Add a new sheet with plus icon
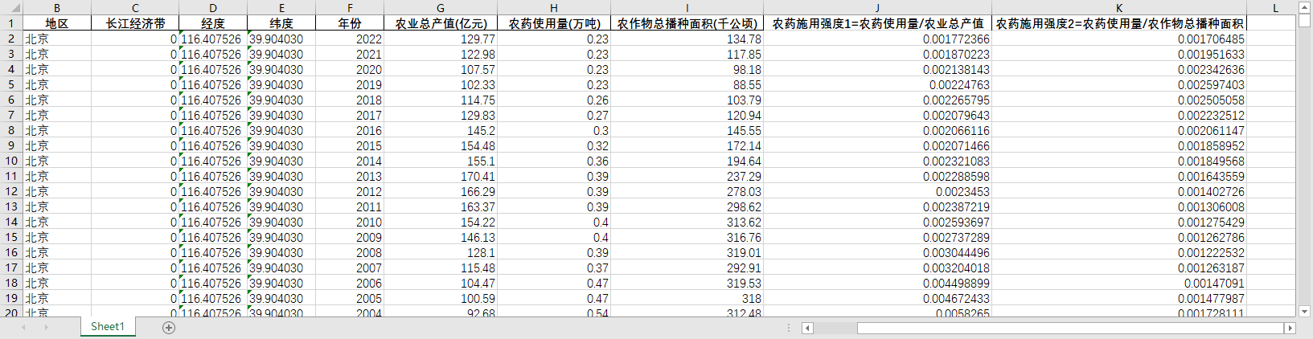The width and height of the screenshot is (1313, 339). pyautogui.click(x=169, y=327)
